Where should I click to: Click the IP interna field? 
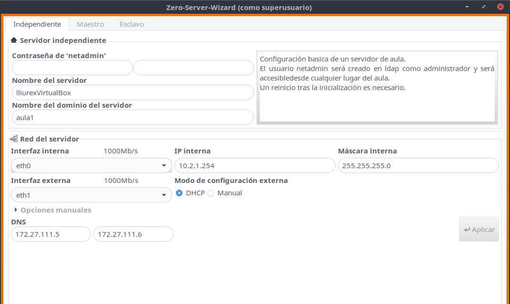click(x=255, y=166)
